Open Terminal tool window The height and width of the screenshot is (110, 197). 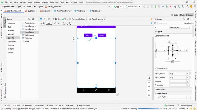coord(39,105)
